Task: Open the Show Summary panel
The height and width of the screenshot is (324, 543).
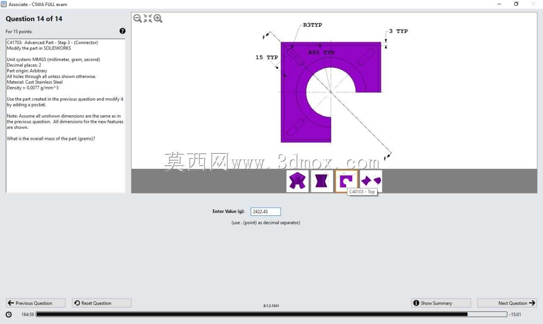Action: [x=441, y=303]
